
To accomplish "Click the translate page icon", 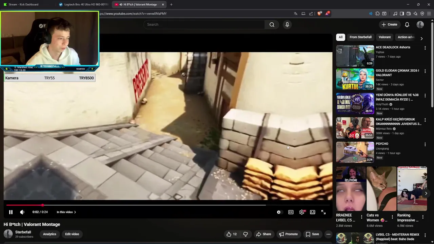I will tap(296, 14).
